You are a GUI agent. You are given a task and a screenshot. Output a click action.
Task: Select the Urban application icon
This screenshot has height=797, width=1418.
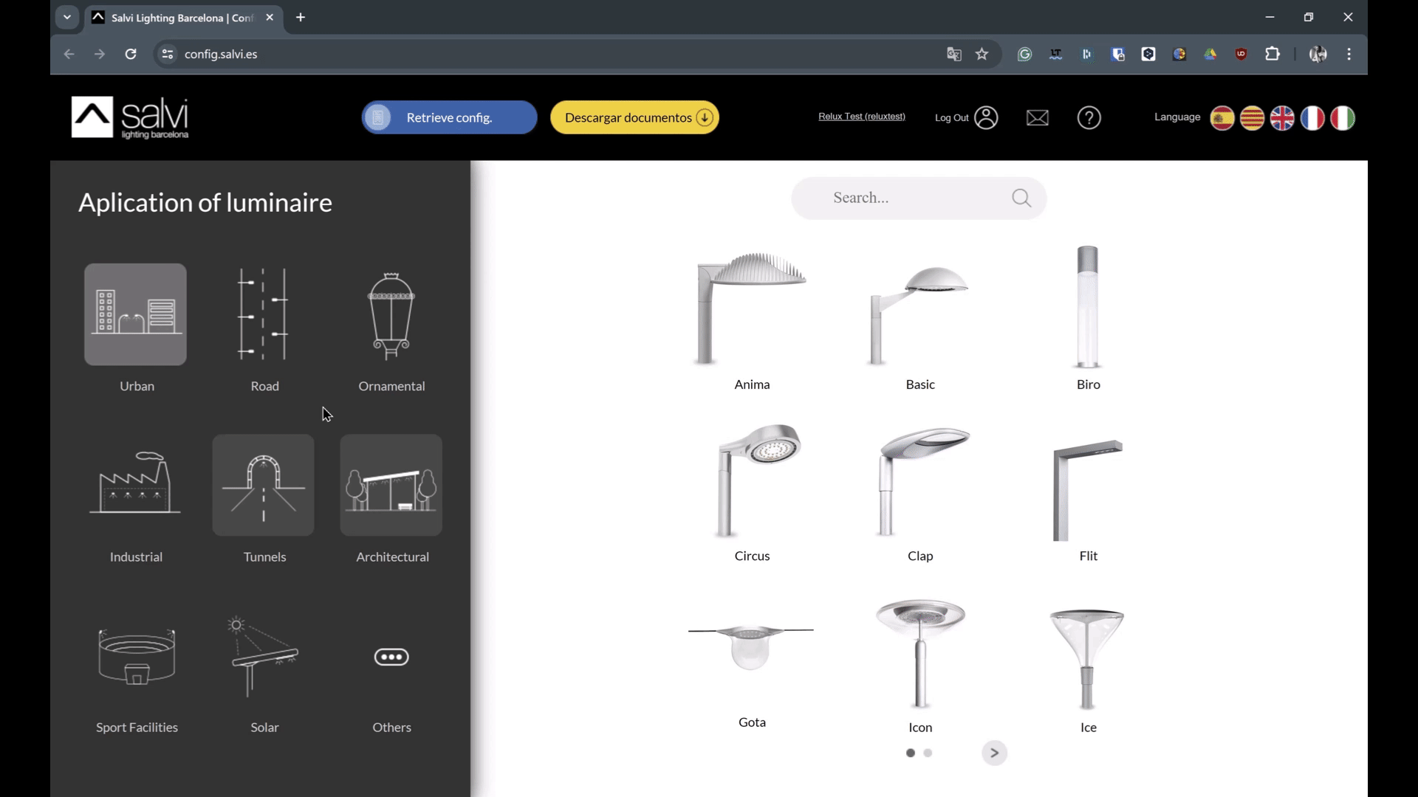tap(135, 314)
